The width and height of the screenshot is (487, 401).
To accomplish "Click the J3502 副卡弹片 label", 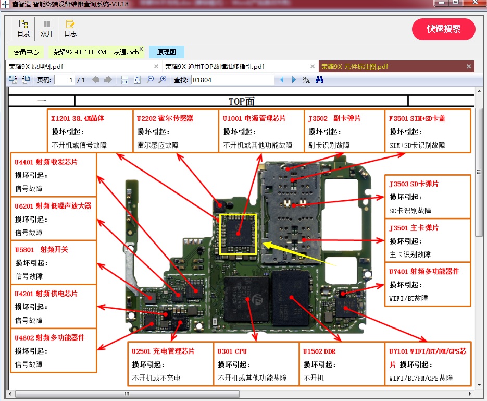I will coord(334,118).
